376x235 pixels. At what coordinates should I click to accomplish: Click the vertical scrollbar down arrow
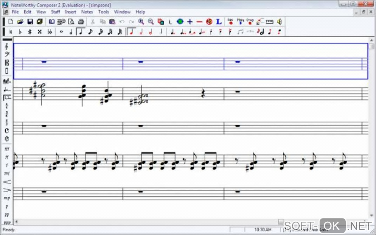click(x=372, y=215)
